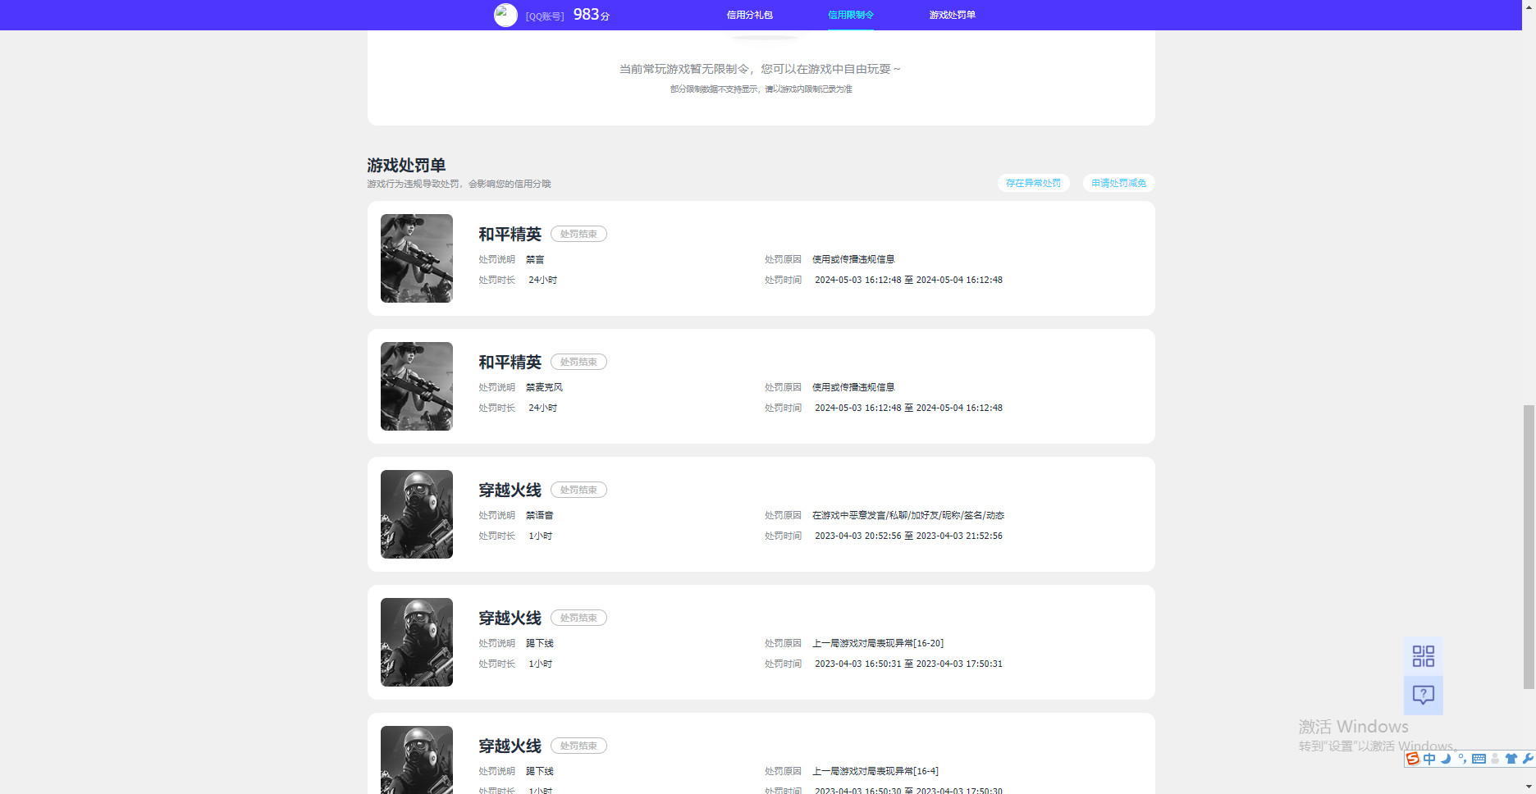Click the Sogou input method logo
This screenshot has height=794, width=1536.
coord(1413,759)
